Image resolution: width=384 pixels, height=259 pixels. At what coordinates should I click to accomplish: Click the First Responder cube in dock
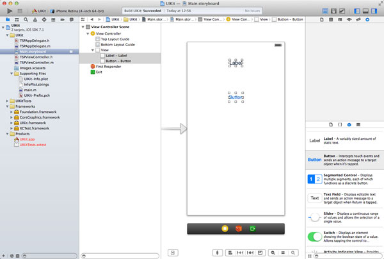[239, 229]
